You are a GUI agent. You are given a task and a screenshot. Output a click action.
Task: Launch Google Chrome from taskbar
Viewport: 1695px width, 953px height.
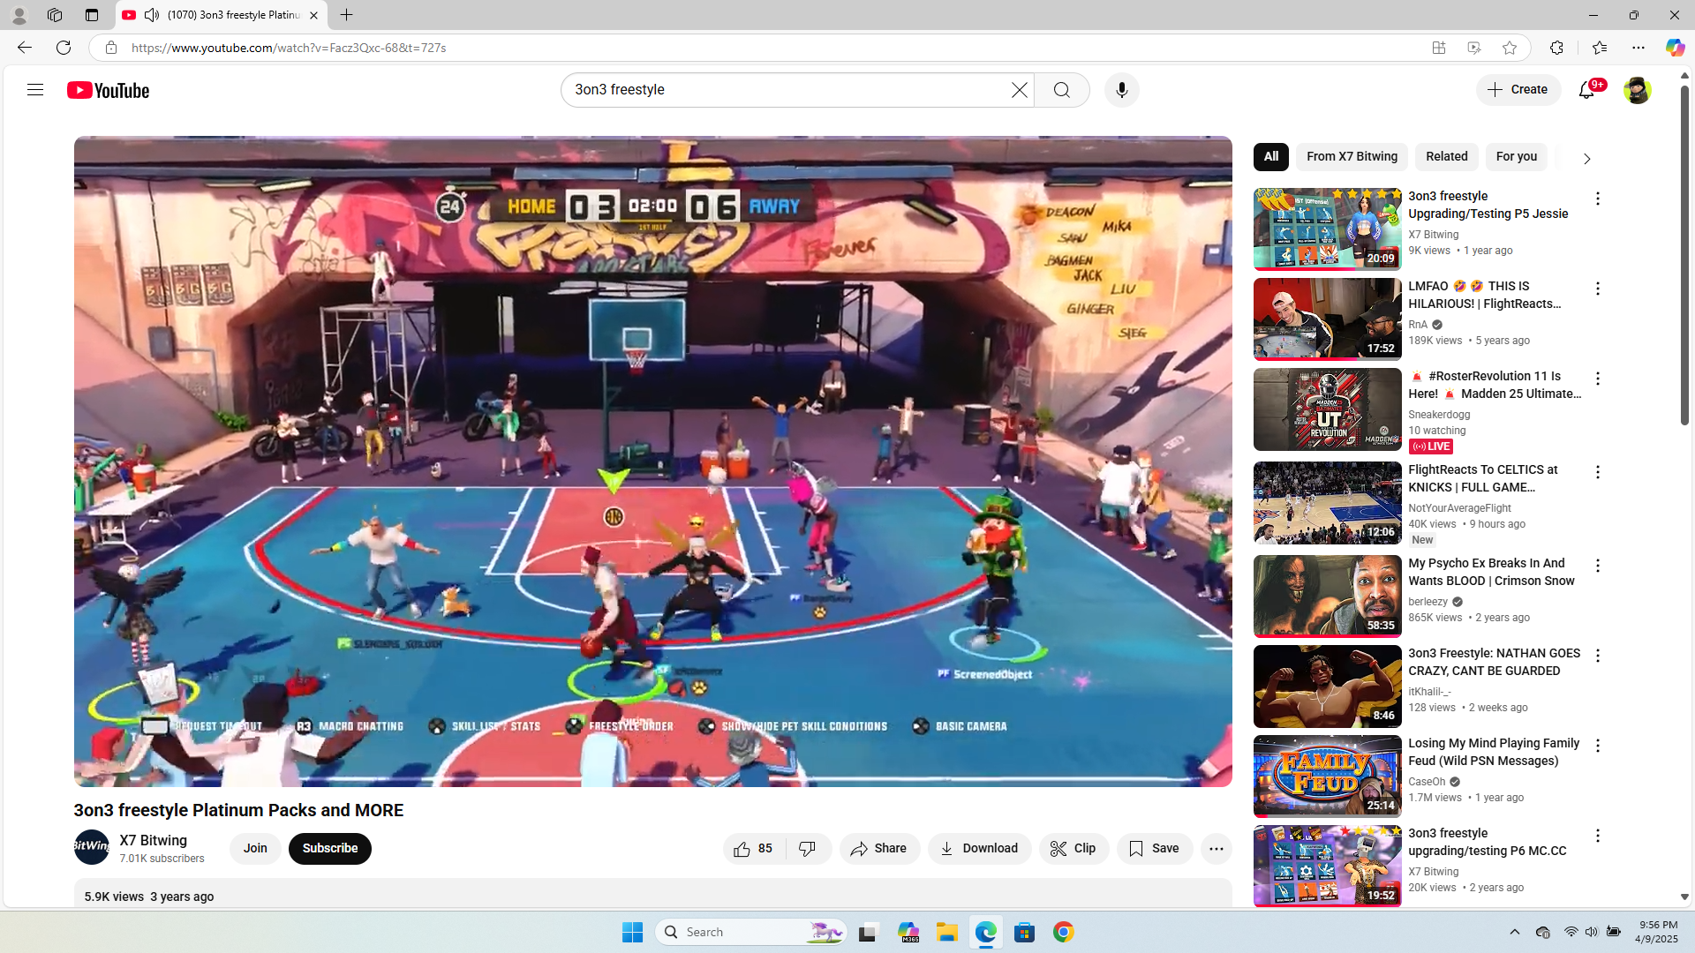1063,932
